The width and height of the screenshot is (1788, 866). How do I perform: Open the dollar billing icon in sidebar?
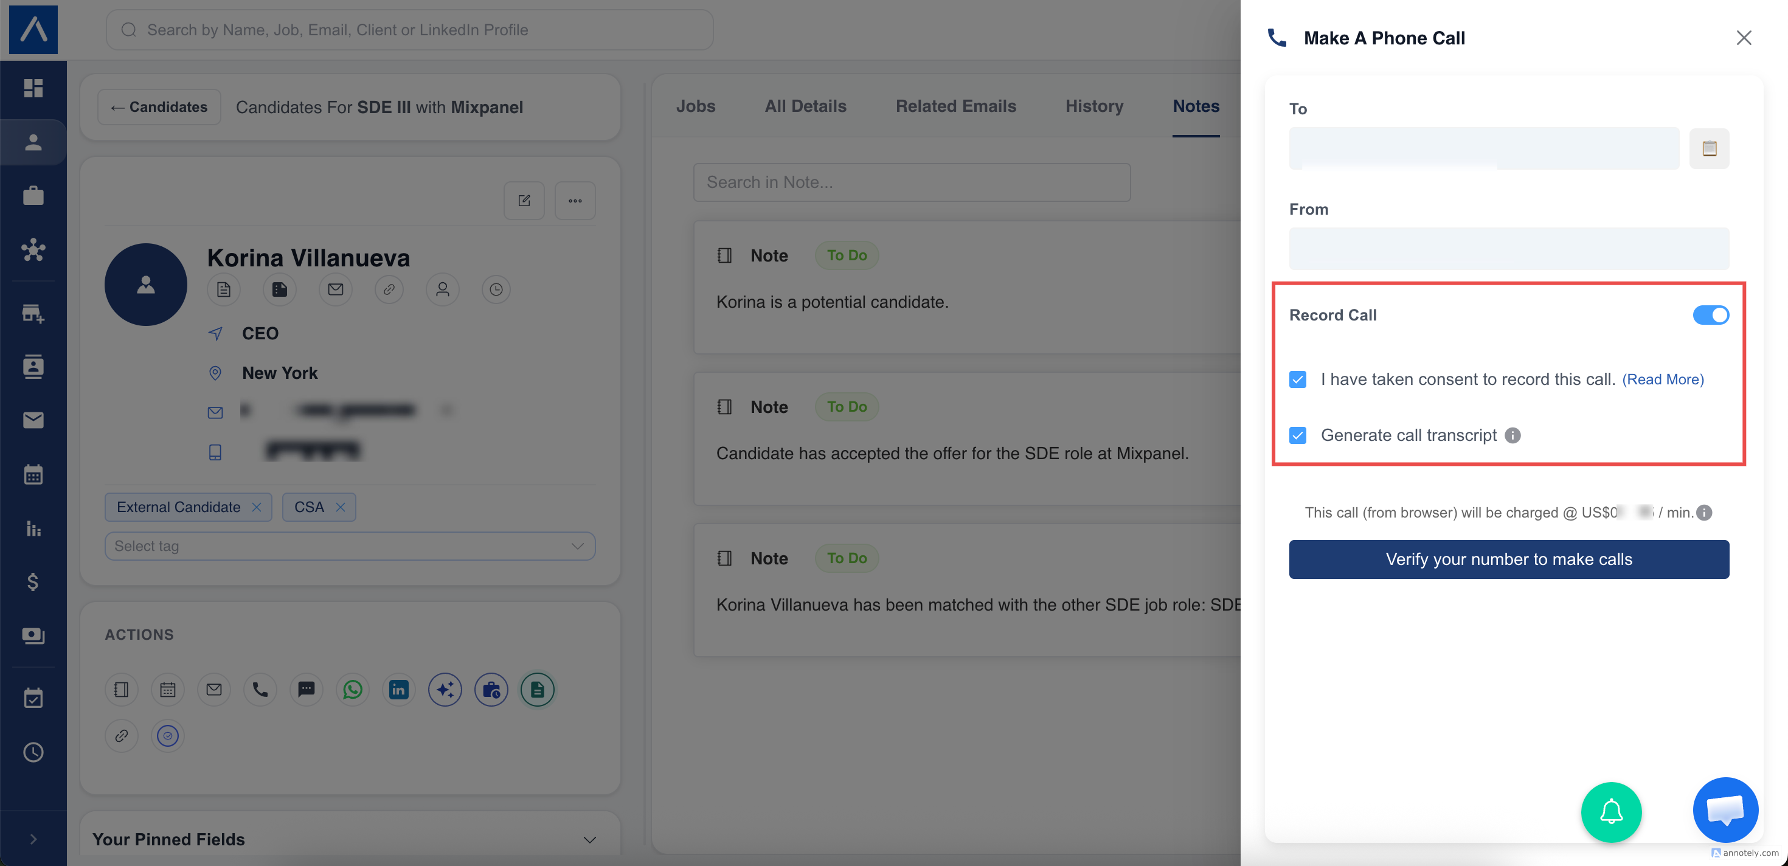[33, 581]
